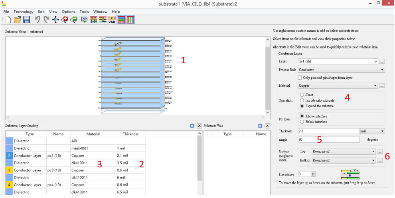Screen dimensions: 395x198
Task: Open the thickness unit mil dropdown
Action: click(x=373, y=131)
